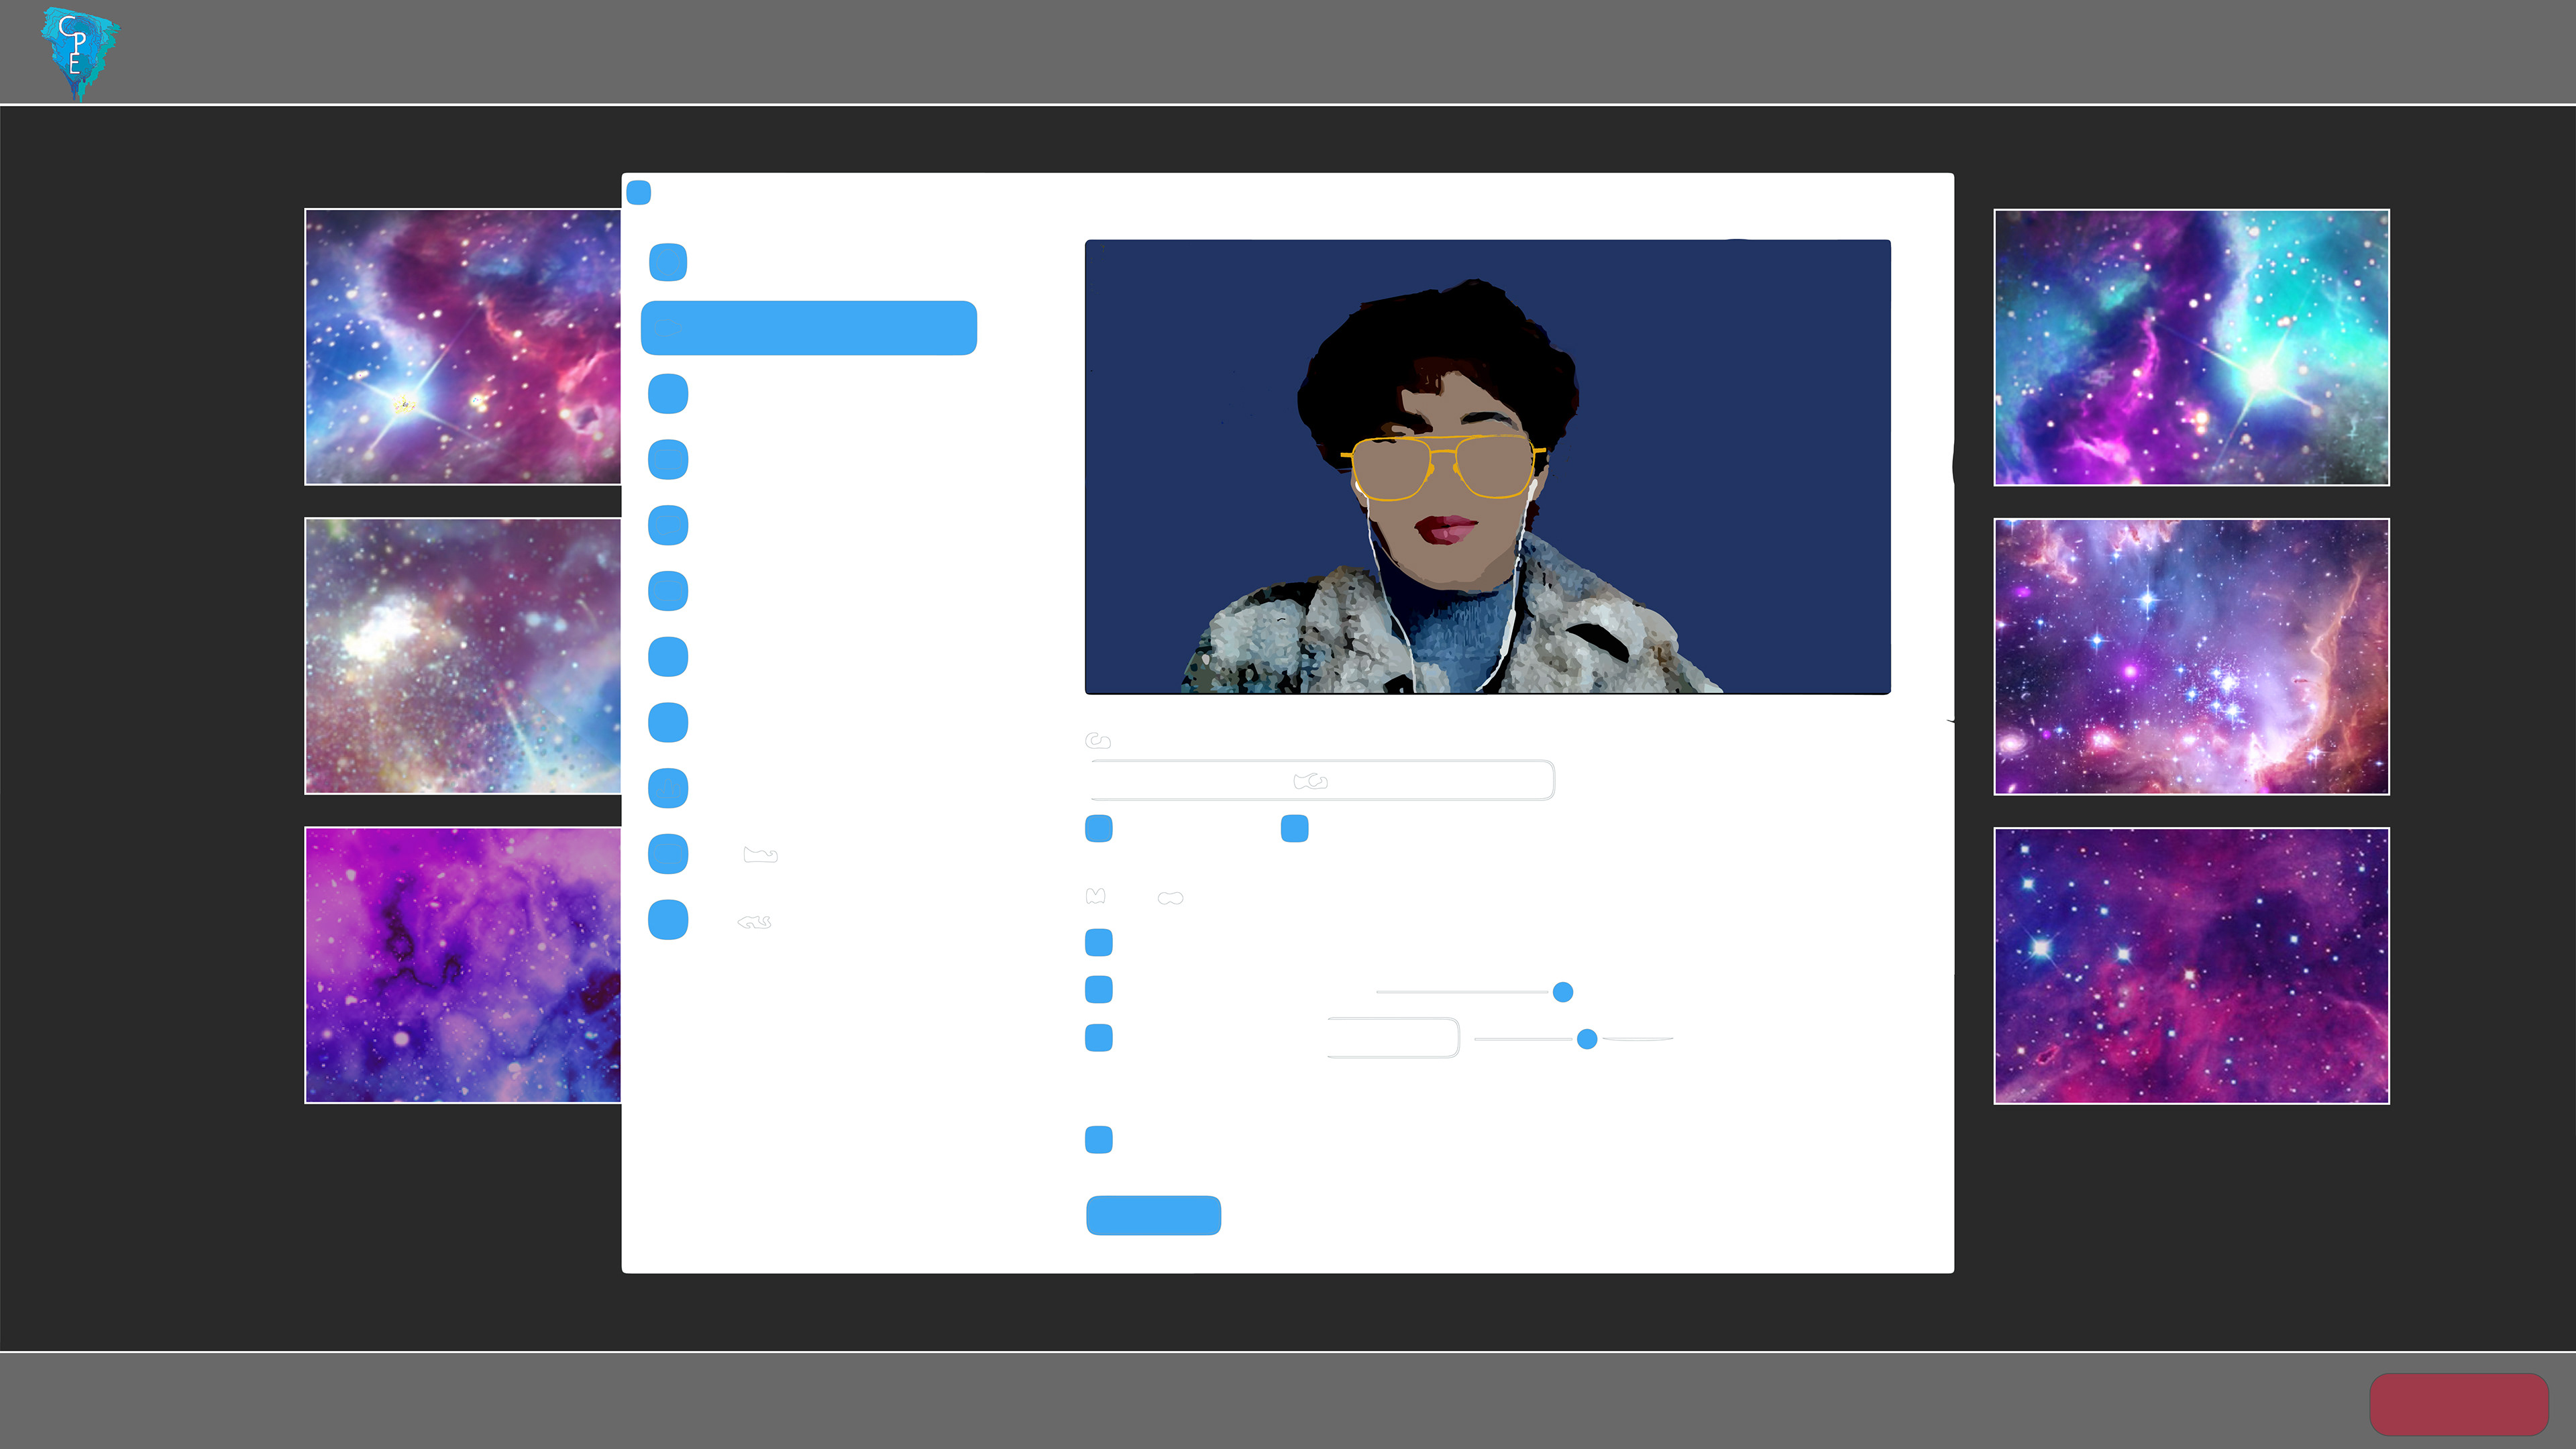Click the red button in the bottom-right corner

click(2458, 1404)
